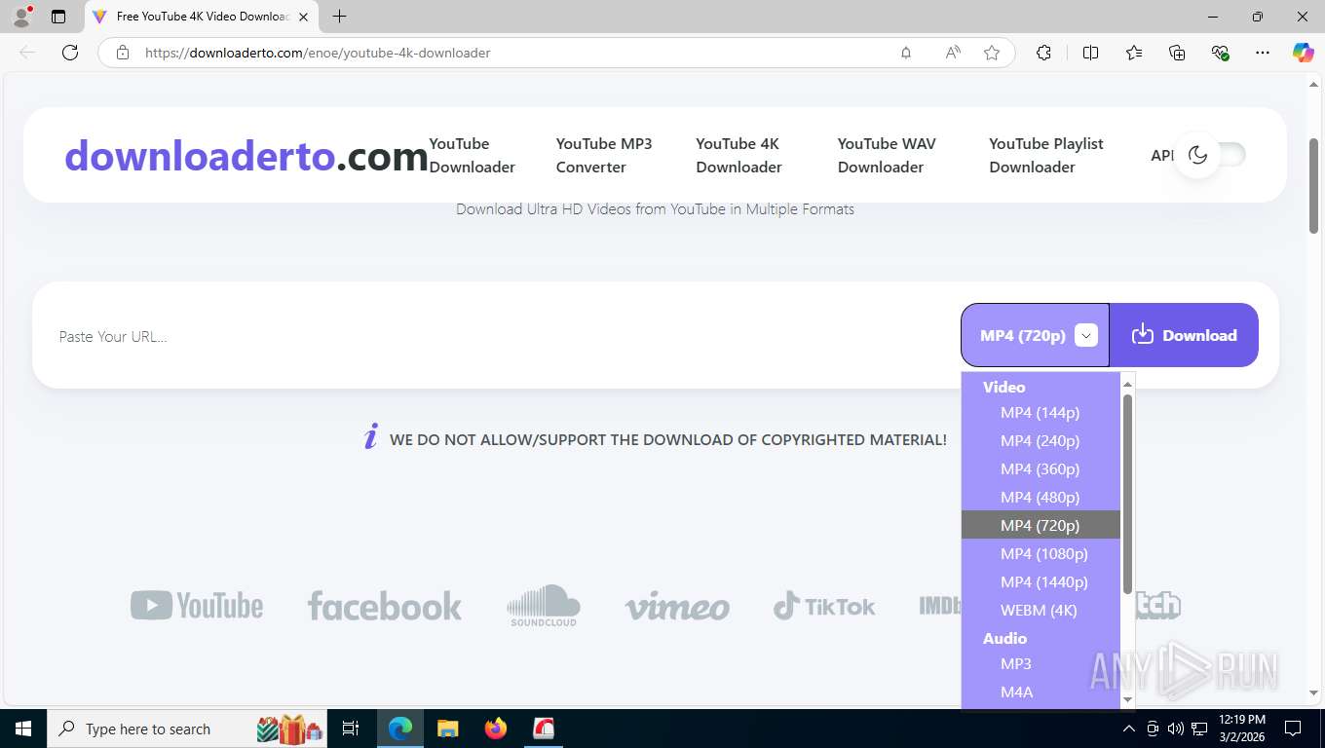Click the YouTube platform logo

click(x=197, y=606)
